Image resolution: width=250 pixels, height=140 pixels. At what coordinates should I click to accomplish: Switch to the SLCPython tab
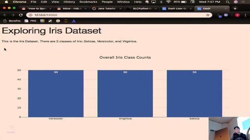coord(142,9)
